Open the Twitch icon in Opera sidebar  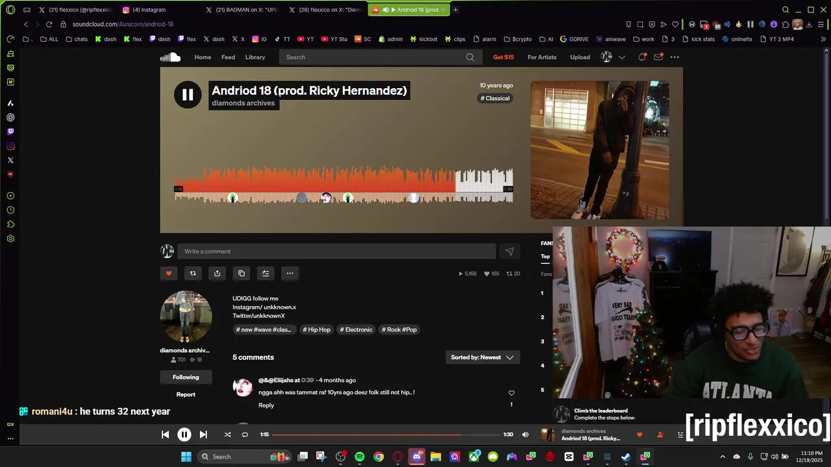coord(10,132)
